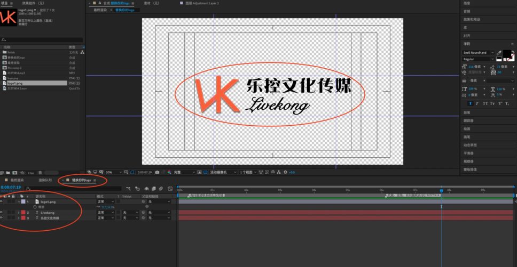Enable faux italic text style
This screenshot has height=267, width=517.
point(477,103)
